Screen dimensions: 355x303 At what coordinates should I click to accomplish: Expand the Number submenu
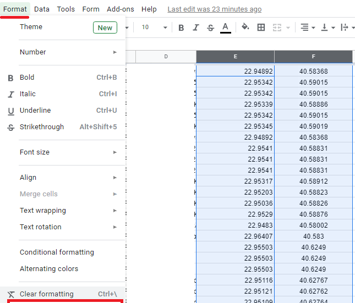pyautogui.click(x=63, y=52)
